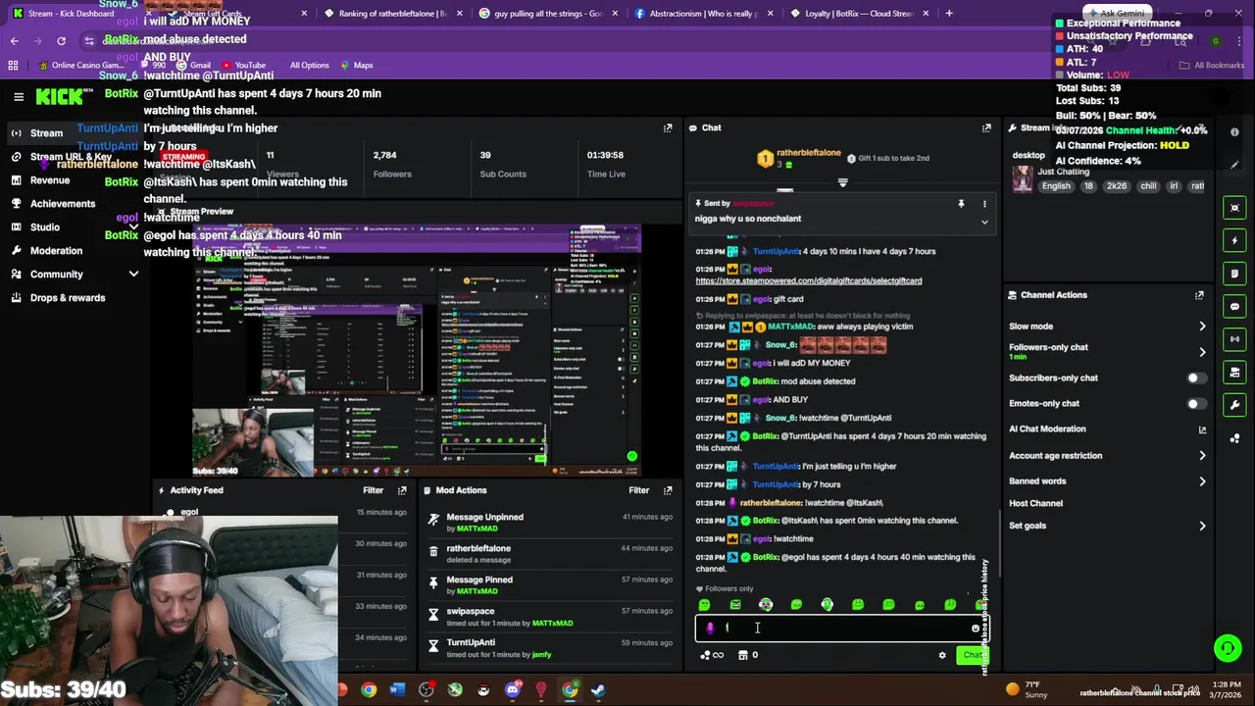Viewport: 1255px width, 706px height.
Task: Toggle the note panel icon in sidebar
Action: [1234, 274]
